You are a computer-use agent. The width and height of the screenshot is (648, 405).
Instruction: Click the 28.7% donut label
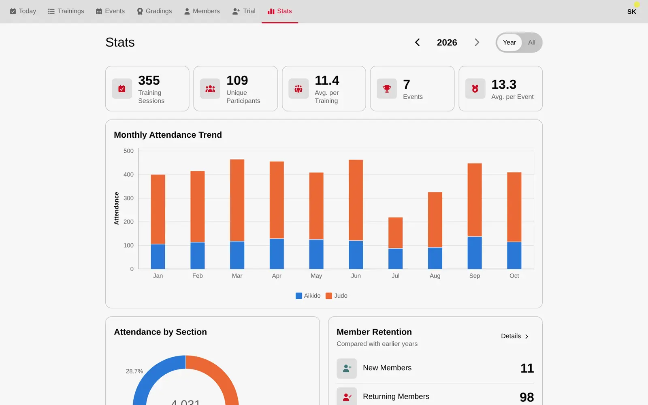134,371
